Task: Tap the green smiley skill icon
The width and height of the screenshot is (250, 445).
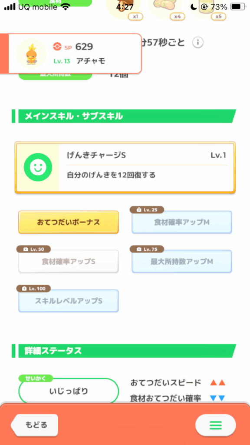Action: point(38,167)
